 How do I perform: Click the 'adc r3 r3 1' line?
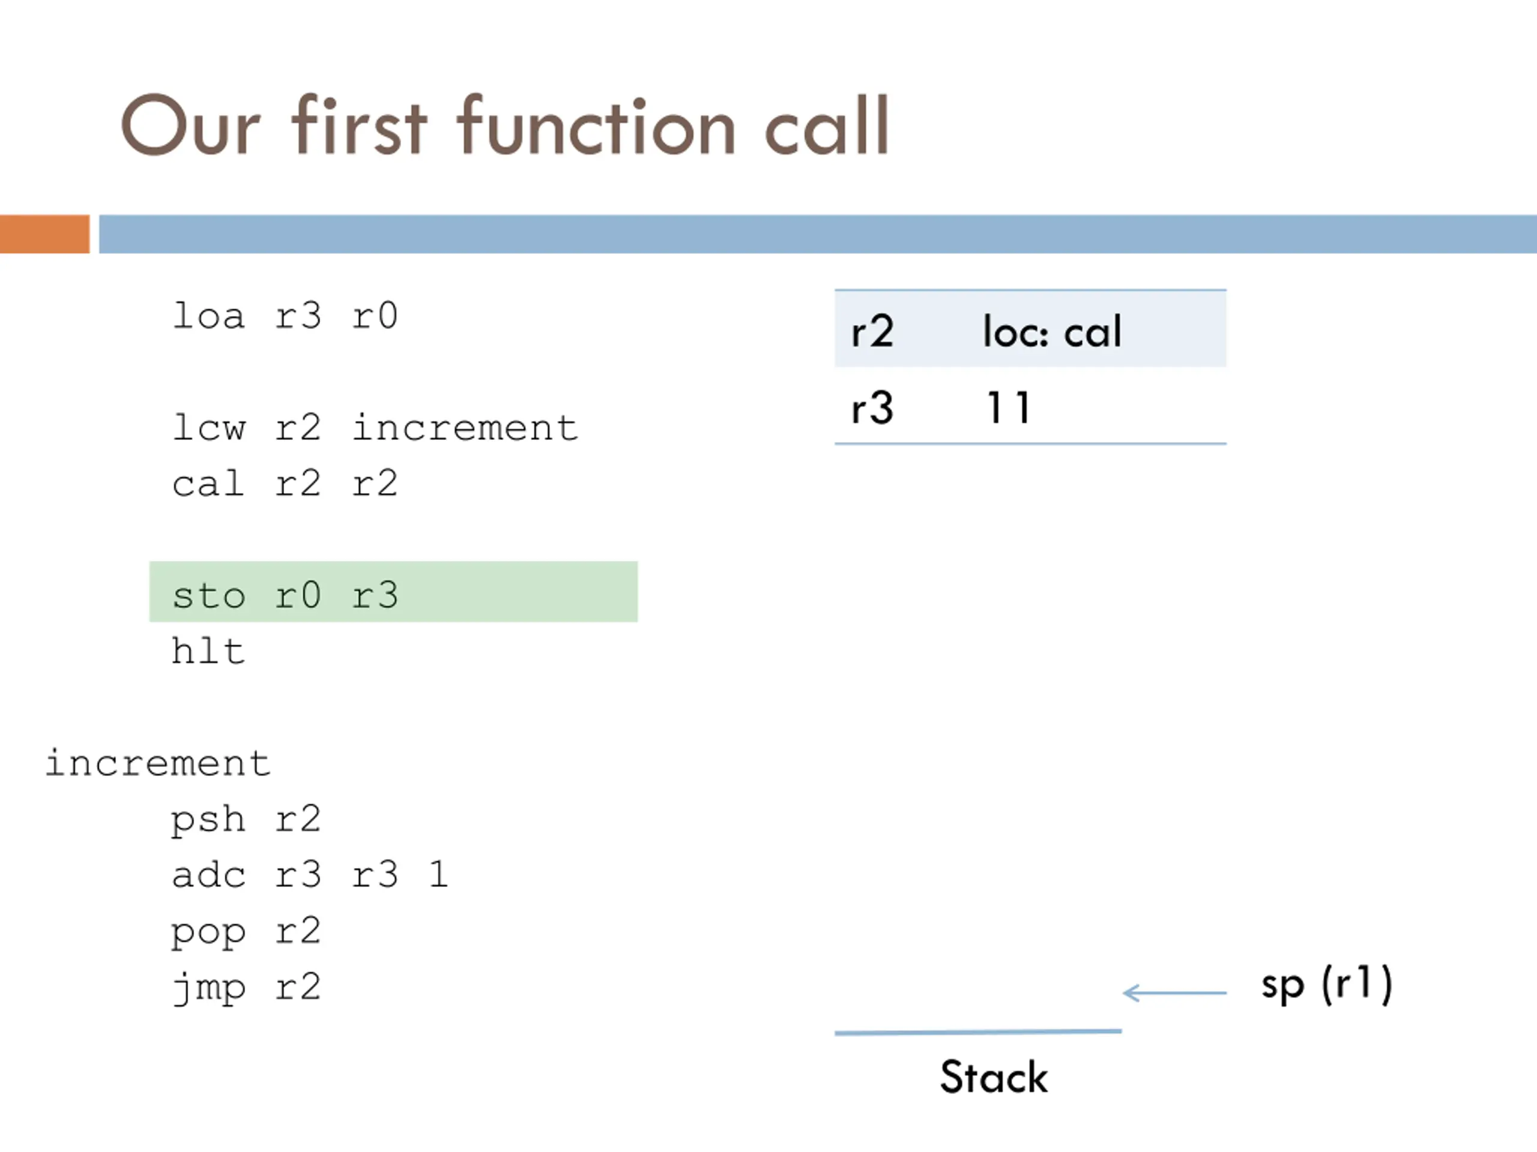[x=310, y=875]
